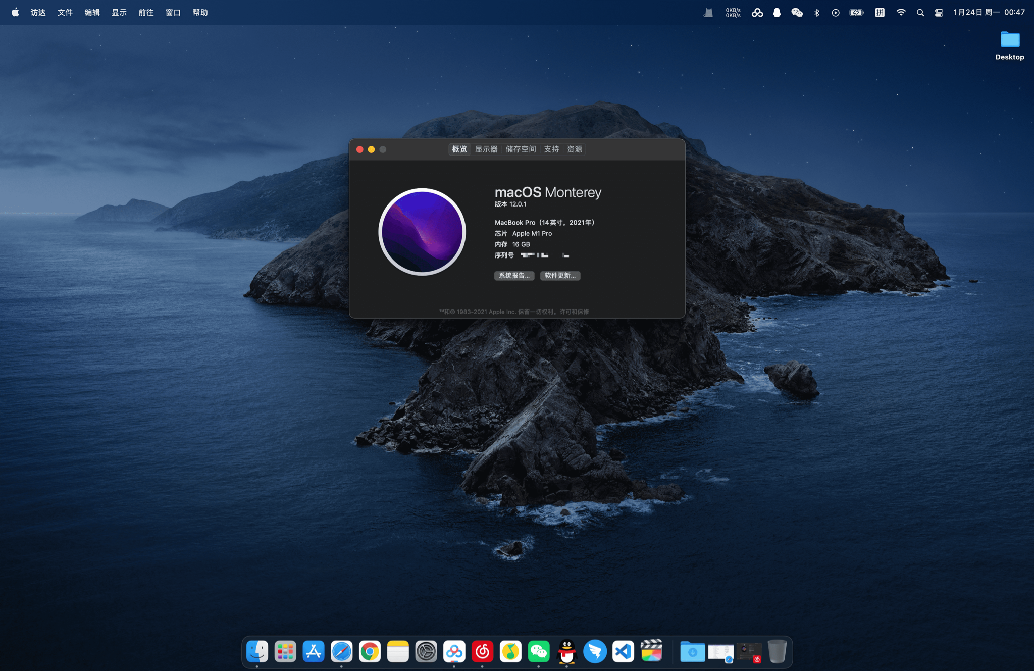Open the 访达 Finder menu

[38, 12]
